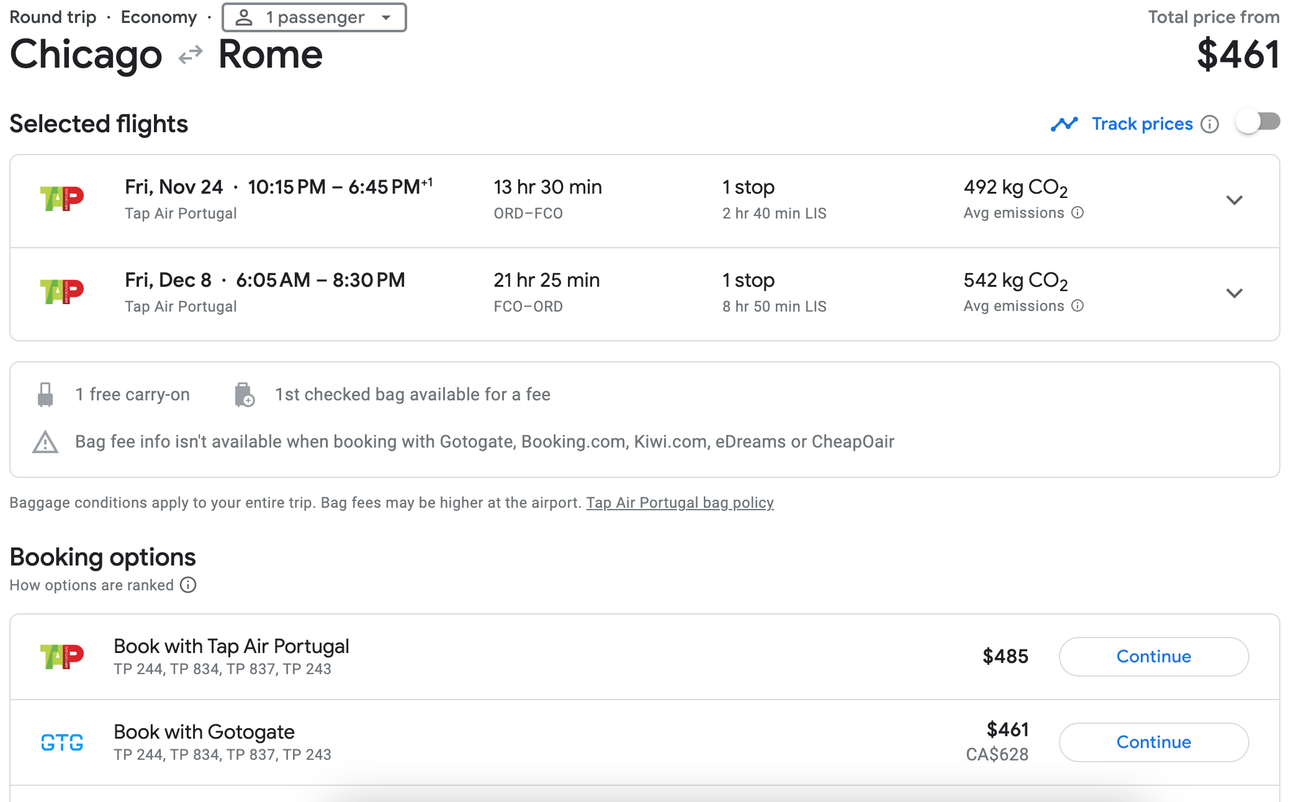This screenshot has width=1291, height=802.
Task: Open emissions info for 542 kg CO2
Action: (x=1078, y=305)
